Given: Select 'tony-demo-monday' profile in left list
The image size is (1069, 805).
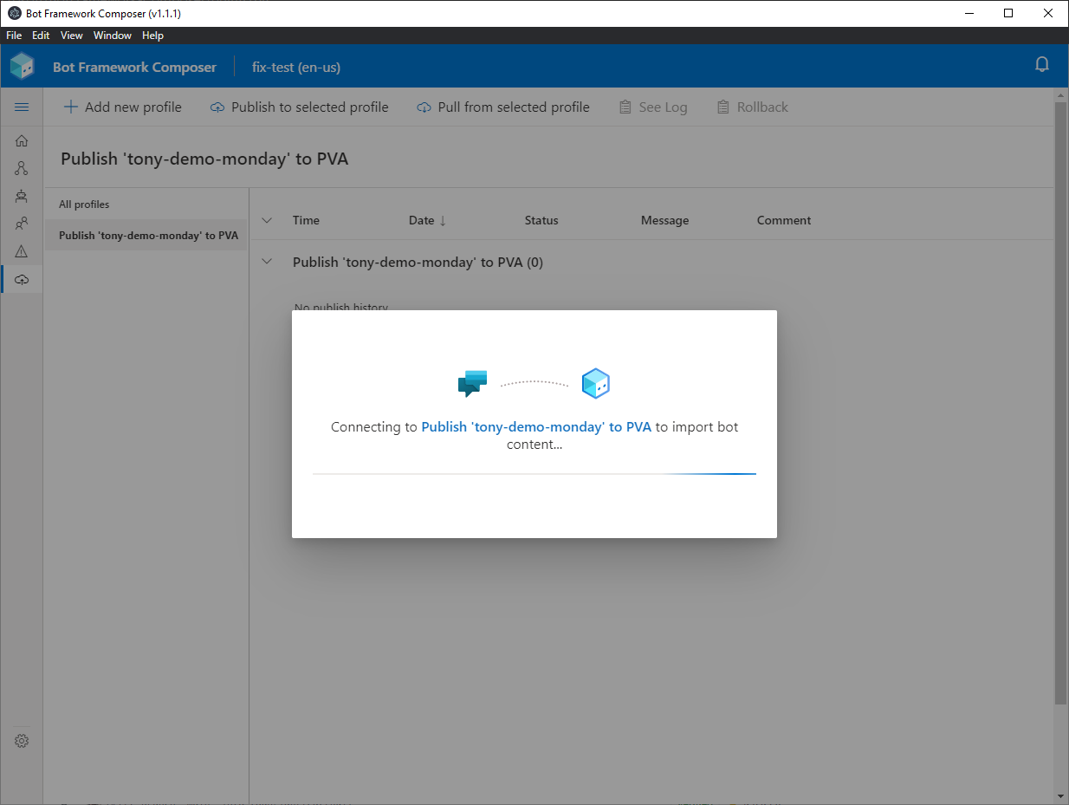Looking at the screenshot, I should (x=146, y=236).
